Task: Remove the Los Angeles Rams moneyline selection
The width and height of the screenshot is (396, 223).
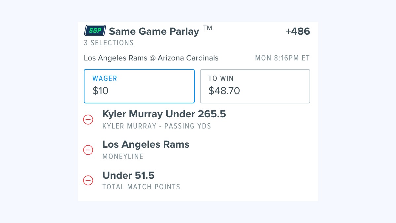Action: pyautogui.click(x=88, y=150)
